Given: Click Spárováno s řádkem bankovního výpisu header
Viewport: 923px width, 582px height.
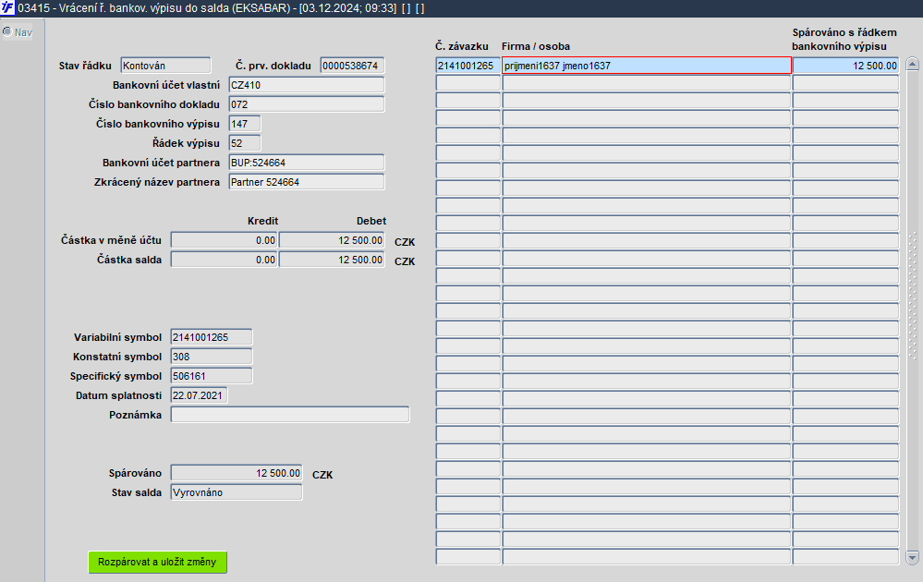Looking at the screenshot, I should tap(844, 40).
